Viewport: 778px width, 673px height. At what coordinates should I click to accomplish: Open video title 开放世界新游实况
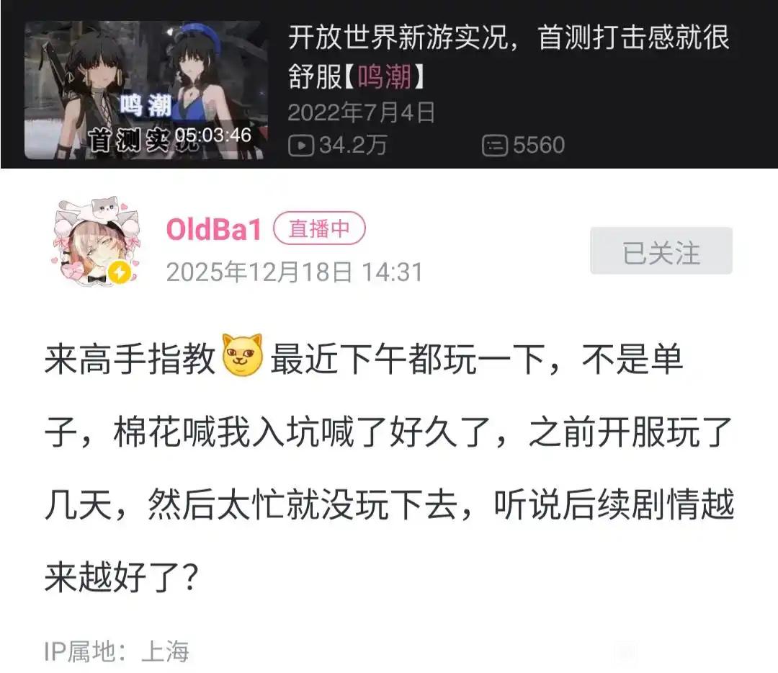pos(509,57)
